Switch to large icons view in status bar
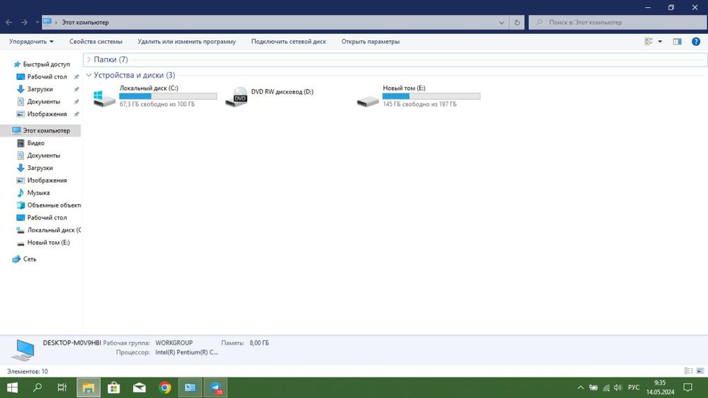This screenshot has height=398, width=708. pyautogui.click(x=700, y=371)
